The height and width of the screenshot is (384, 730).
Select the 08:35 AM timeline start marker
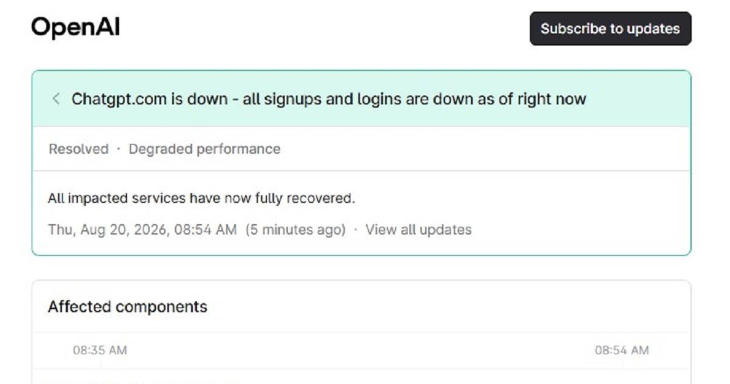(100, 350)
